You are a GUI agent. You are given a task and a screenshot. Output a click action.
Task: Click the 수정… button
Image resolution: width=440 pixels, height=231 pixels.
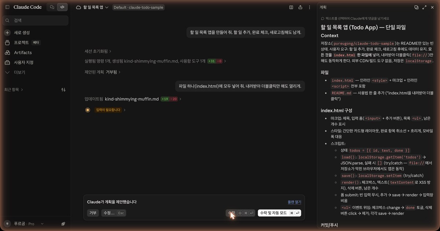coord(114,213)
